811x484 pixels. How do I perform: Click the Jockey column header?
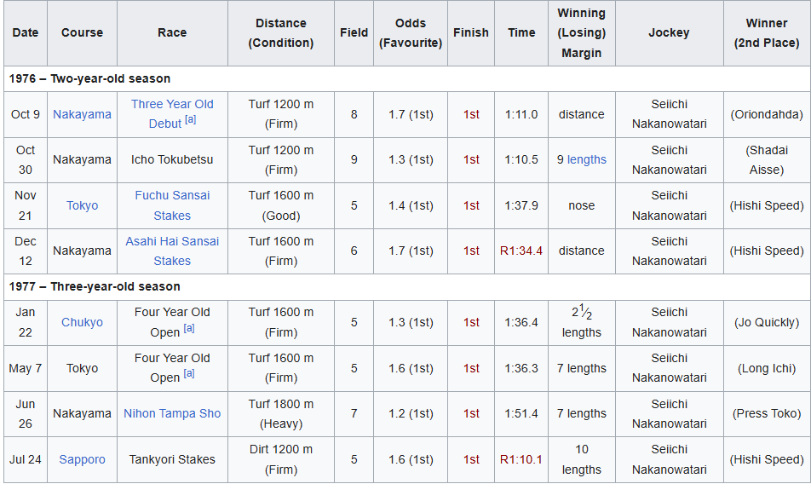[669, 33]
